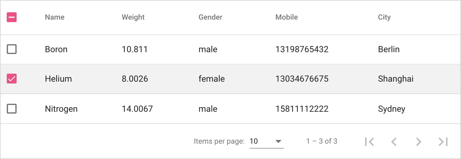The width and height of the screenshot is (461, 159).
Task: Click the 14.0067 weight cell
Action: click(137, 109)
